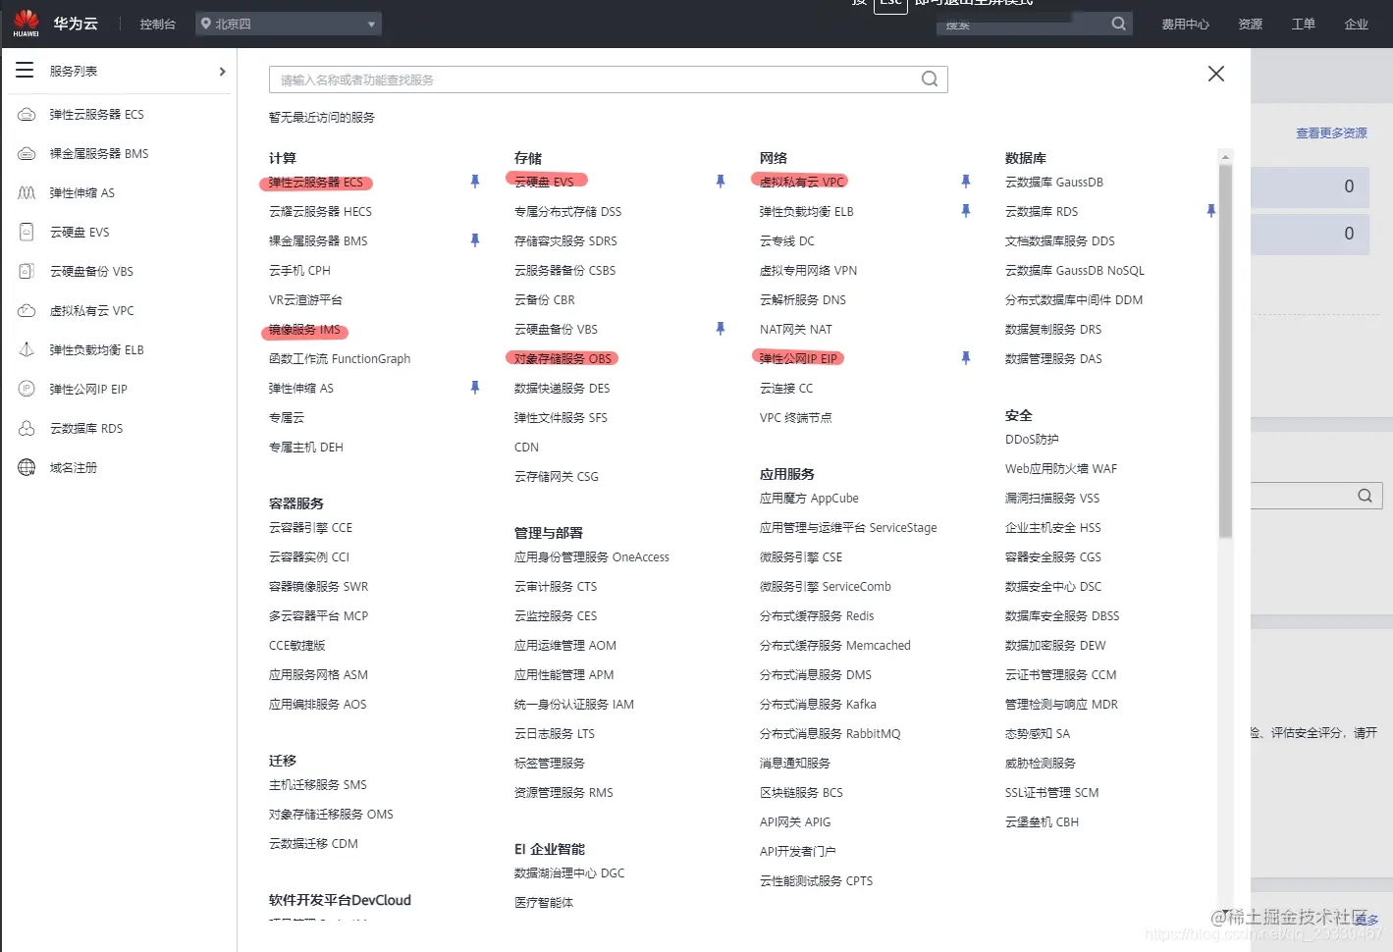The image size is (1393, 952).
Task: Collapse the menu using the hamburger icon
Action: [25, 70]
